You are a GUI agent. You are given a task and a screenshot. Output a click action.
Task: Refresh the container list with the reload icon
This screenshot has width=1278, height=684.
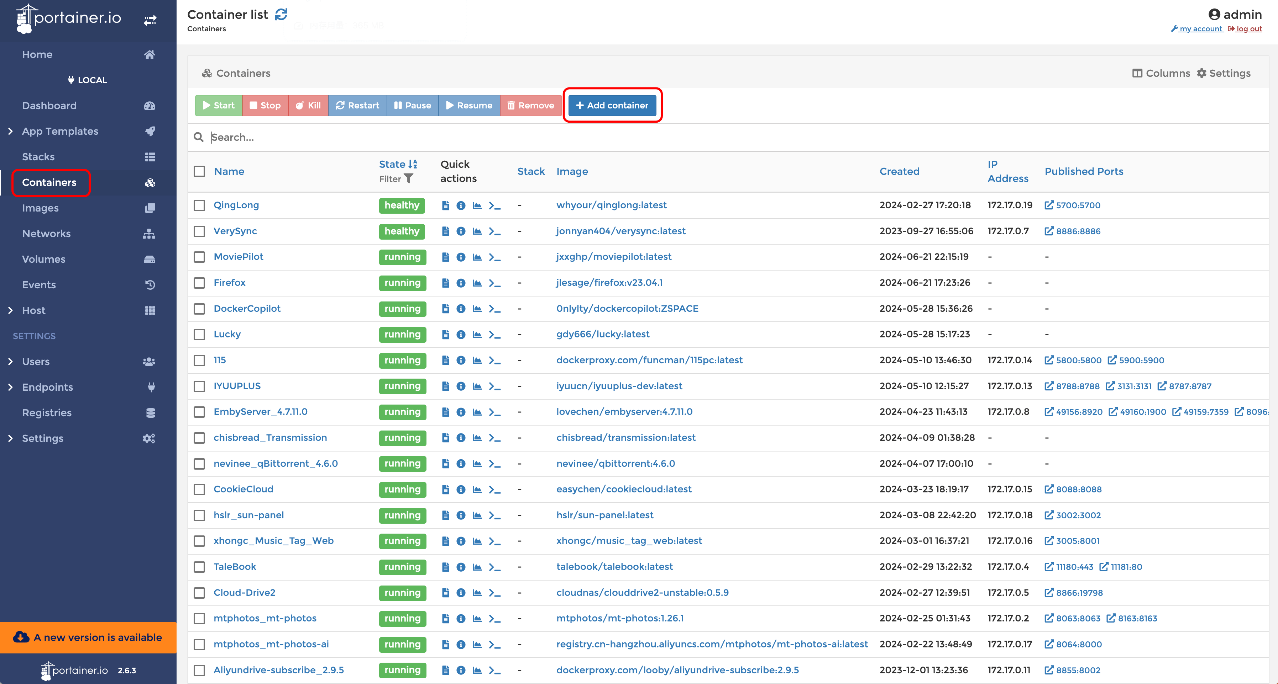click(281, 15)
